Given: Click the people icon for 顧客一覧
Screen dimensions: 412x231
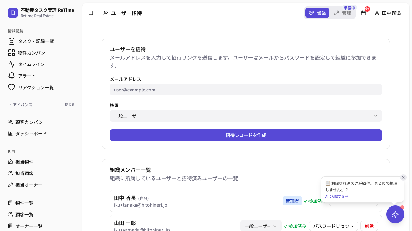Looking at the screenshot, I should pyautogui.click(x=10, y=214).
